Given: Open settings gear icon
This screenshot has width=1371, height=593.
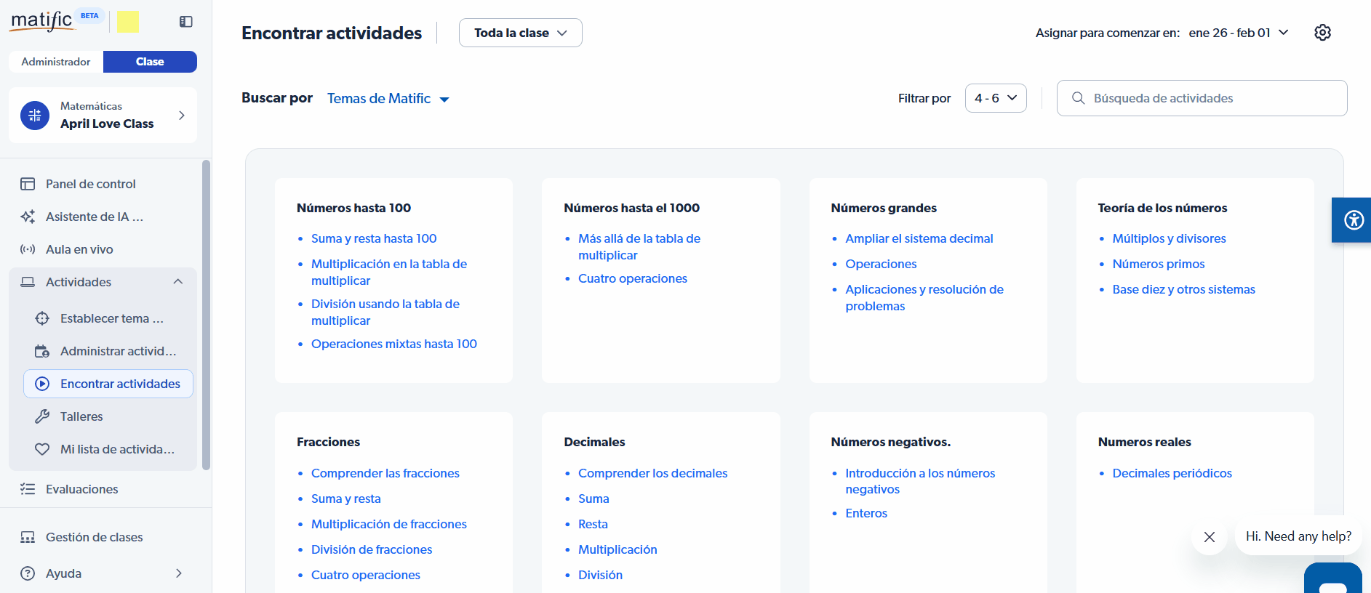Looking at the screenshot, I should coord(1323,33).
